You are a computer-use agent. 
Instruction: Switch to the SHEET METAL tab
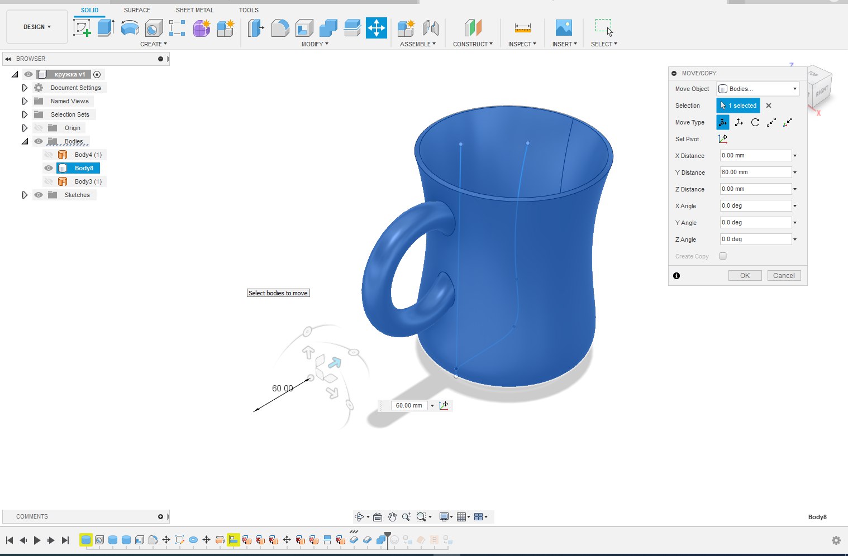click(195, 10)
